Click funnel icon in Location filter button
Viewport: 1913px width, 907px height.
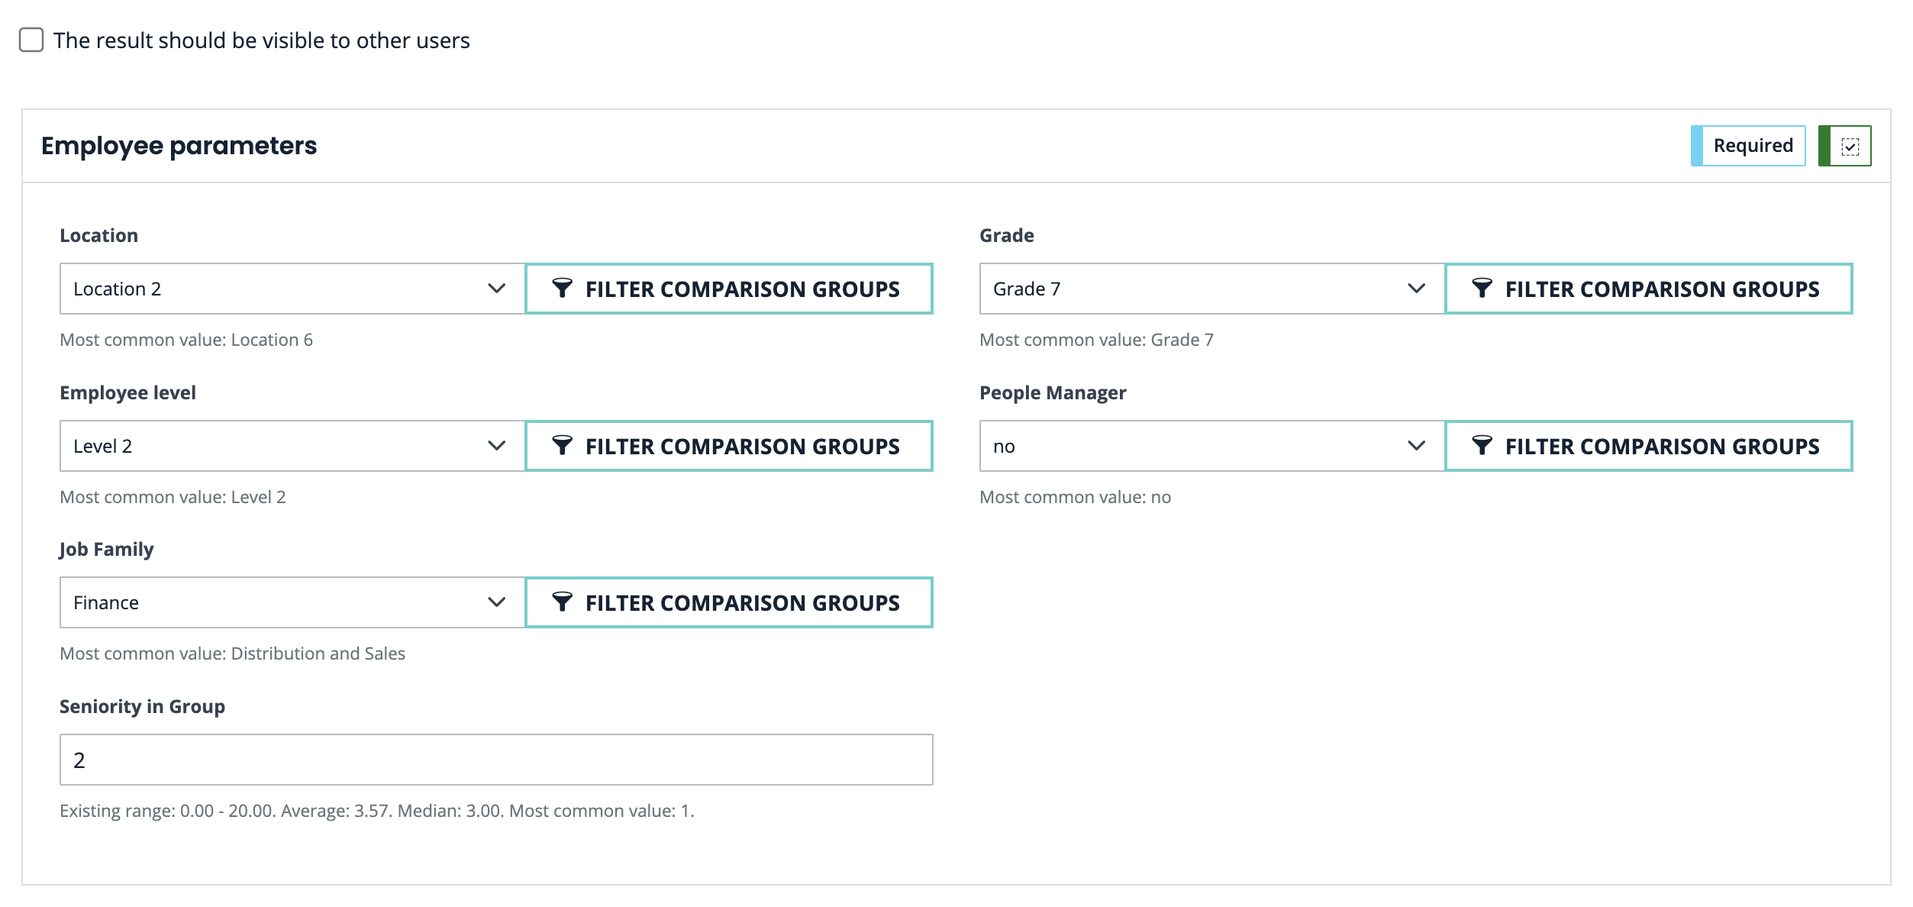click(562, 288)
